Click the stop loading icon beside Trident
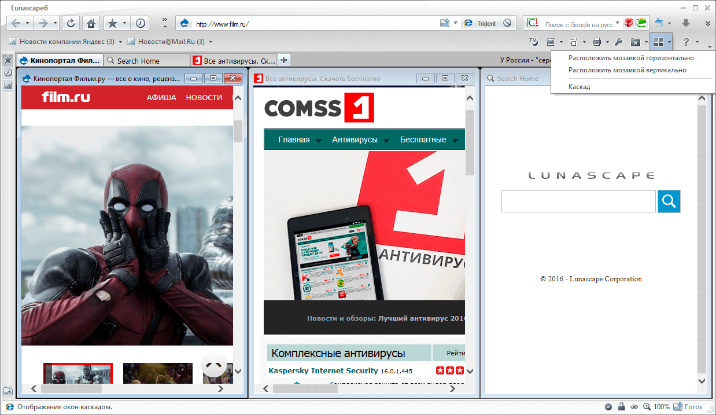This screenshot has width=716, height=415. (507, 23)
